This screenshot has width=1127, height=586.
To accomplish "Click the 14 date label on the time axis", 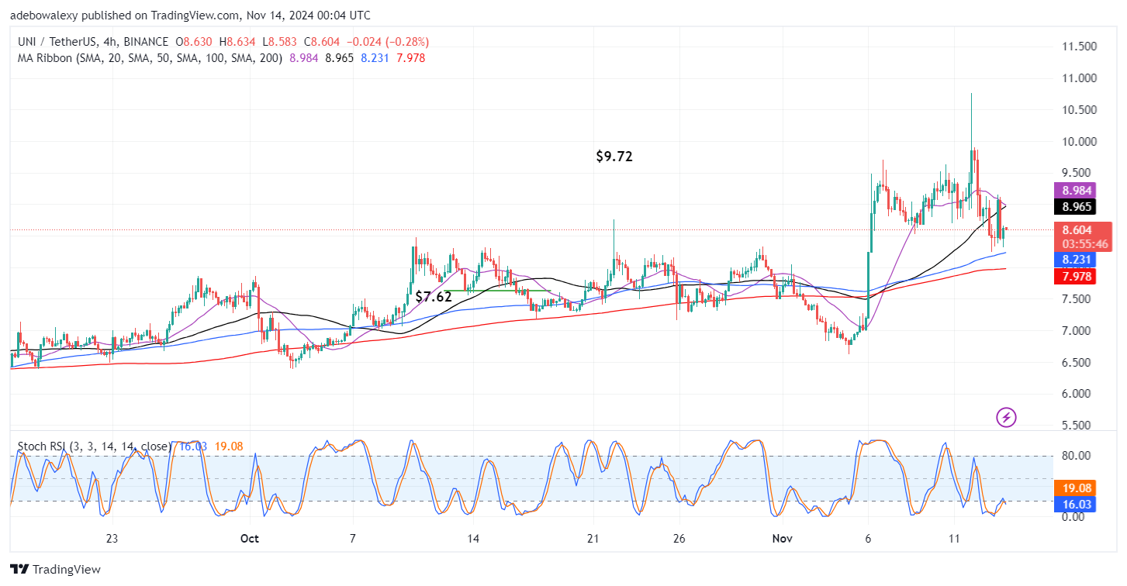I will point(472,538).
